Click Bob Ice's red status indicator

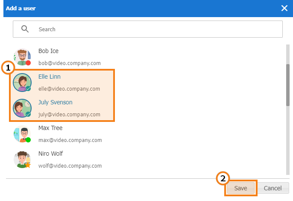28,63
